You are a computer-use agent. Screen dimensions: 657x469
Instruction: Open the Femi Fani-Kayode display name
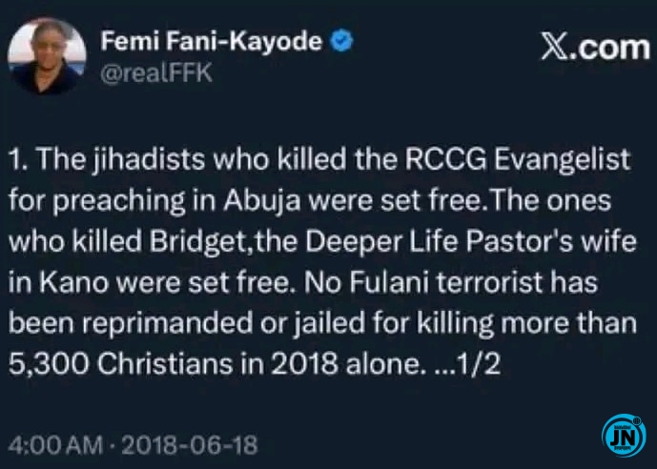click(211, 42)
